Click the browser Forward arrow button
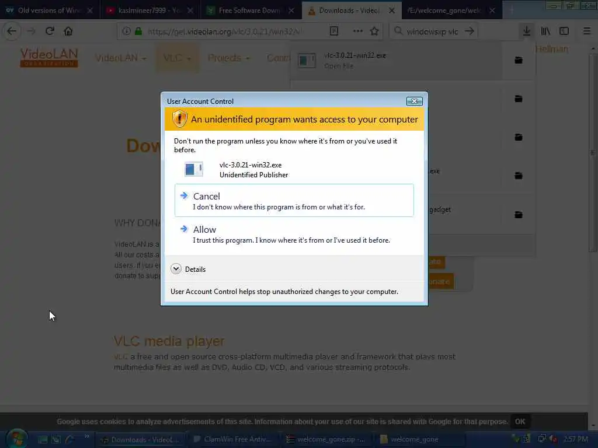Screen dimensions: 598x448 [32, 32]
